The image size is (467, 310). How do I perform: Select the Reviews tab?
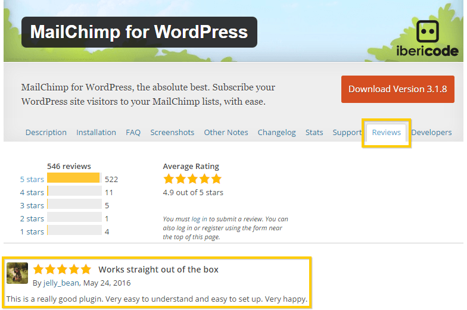click(x=386, y=132)
